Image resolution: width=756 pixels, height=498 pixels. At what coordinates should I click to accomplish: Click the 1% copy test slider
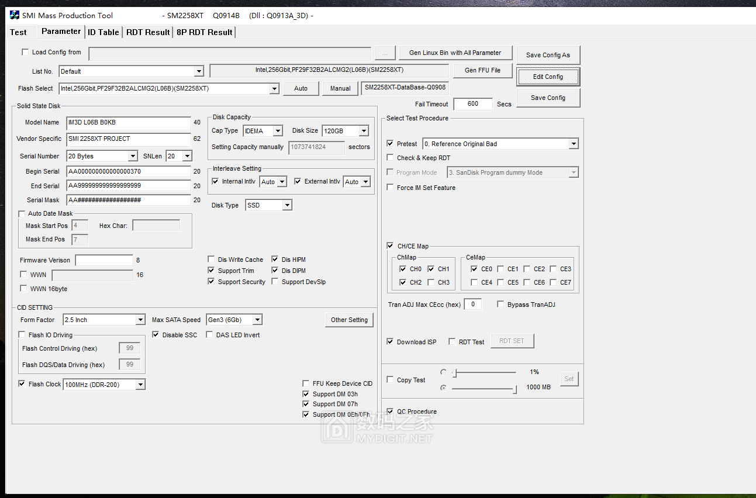point(484,372)
